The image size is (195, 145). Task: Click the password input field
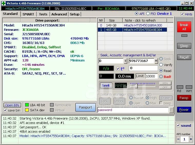click(x=133, y=110)
